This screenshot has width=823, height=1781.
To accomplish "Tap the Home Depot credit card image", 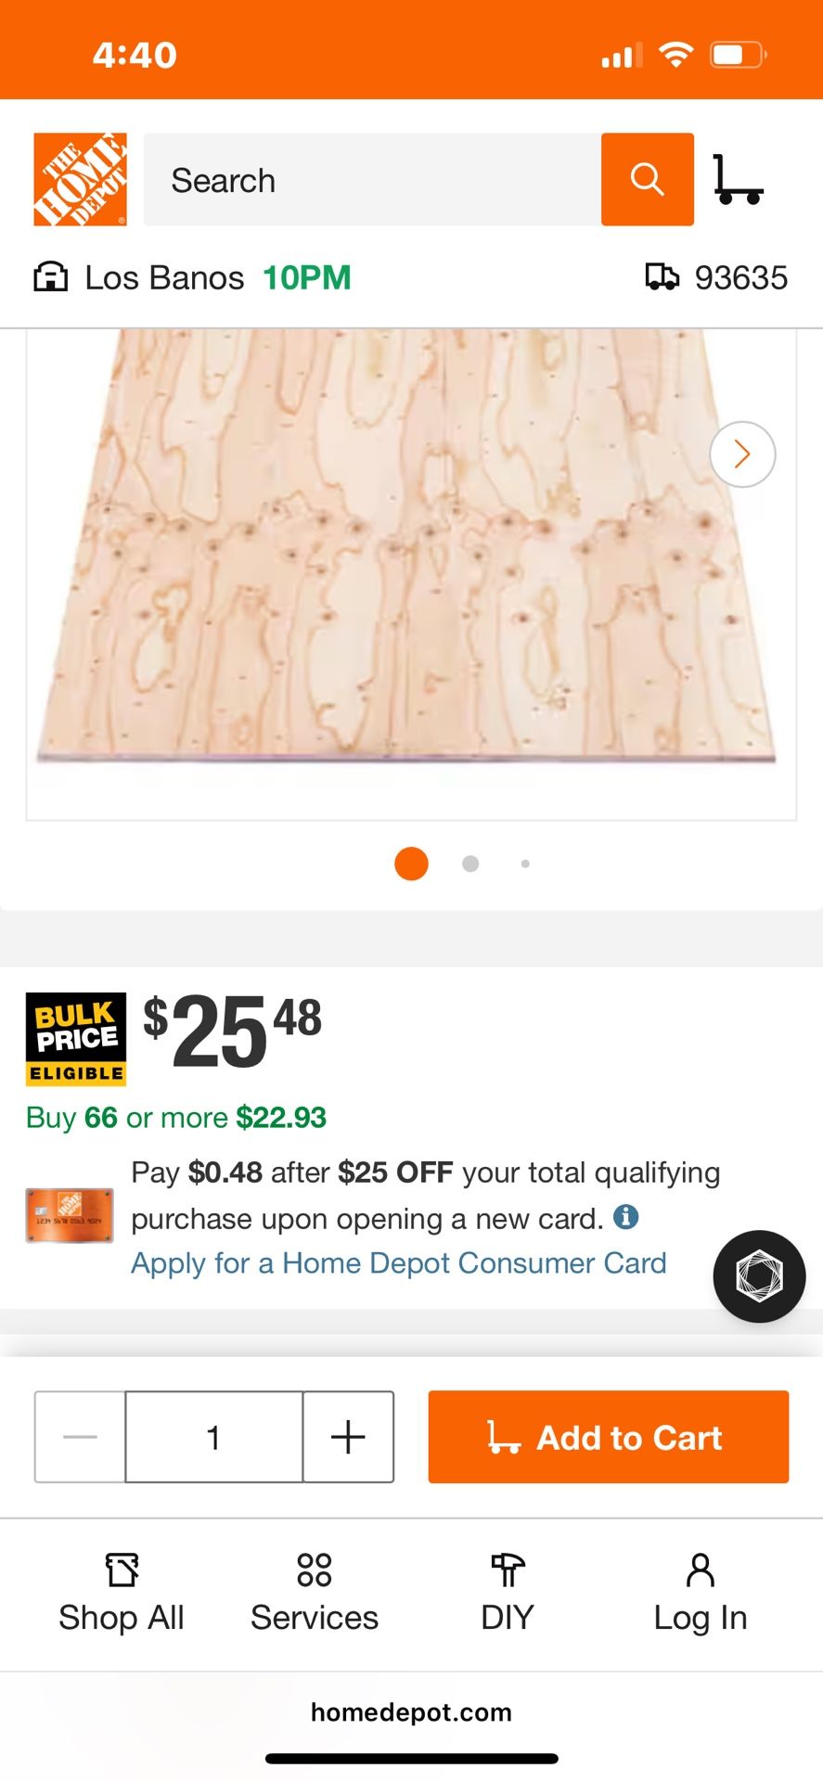I will tap(70, 1216).
